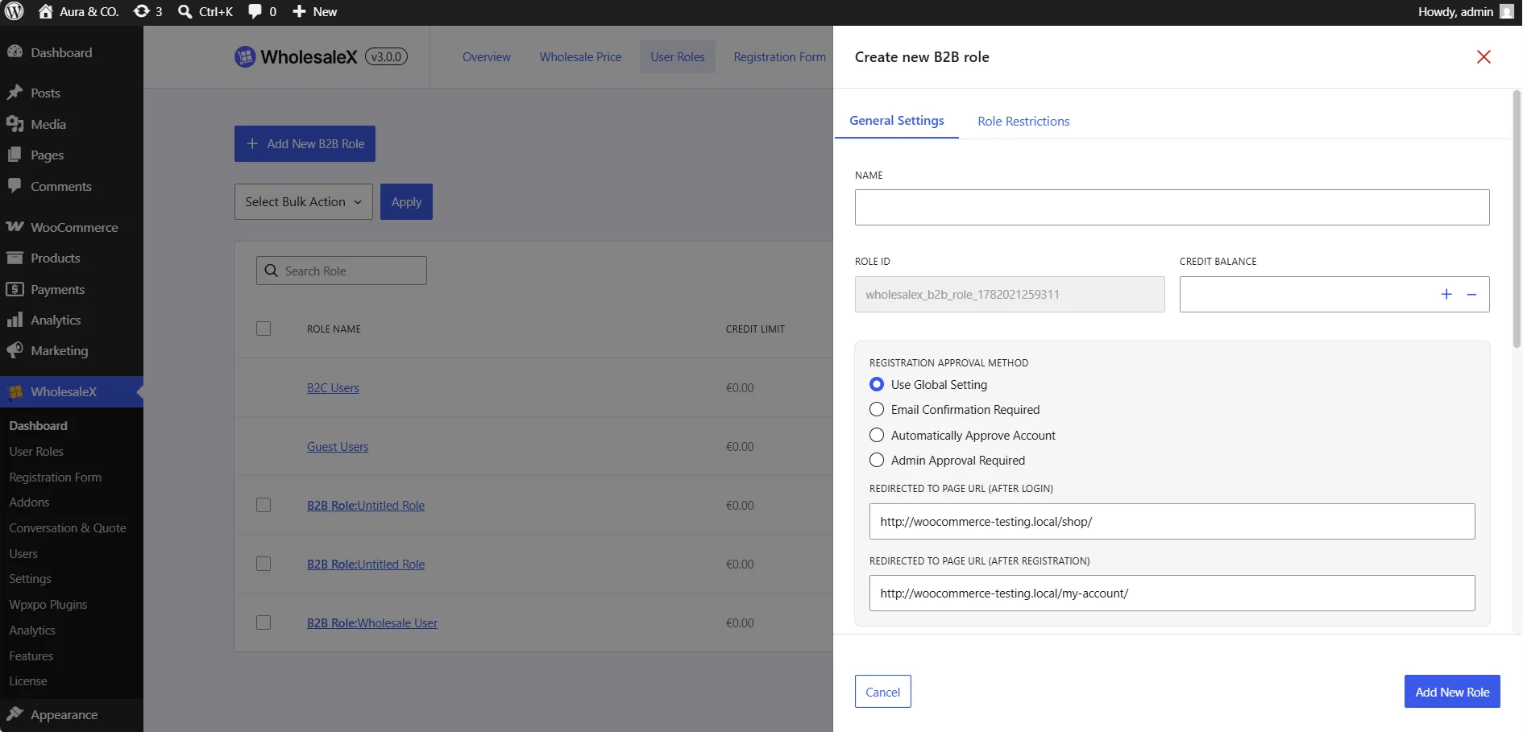Switch to Role Restrictions tab
1523x732 pixels.
point(1023,121)
